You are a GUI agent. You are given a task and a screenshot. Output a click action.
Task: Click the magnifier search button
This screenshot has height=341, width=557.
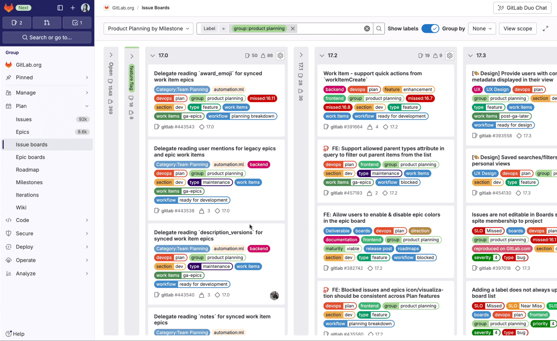pyautogui.click(x=379, y=29)
